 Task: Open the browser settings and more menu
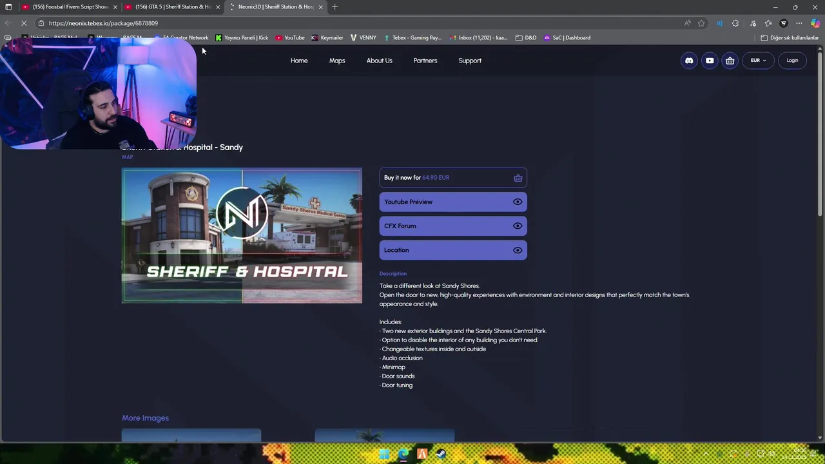pyautogui.click(x=799, y=23)
